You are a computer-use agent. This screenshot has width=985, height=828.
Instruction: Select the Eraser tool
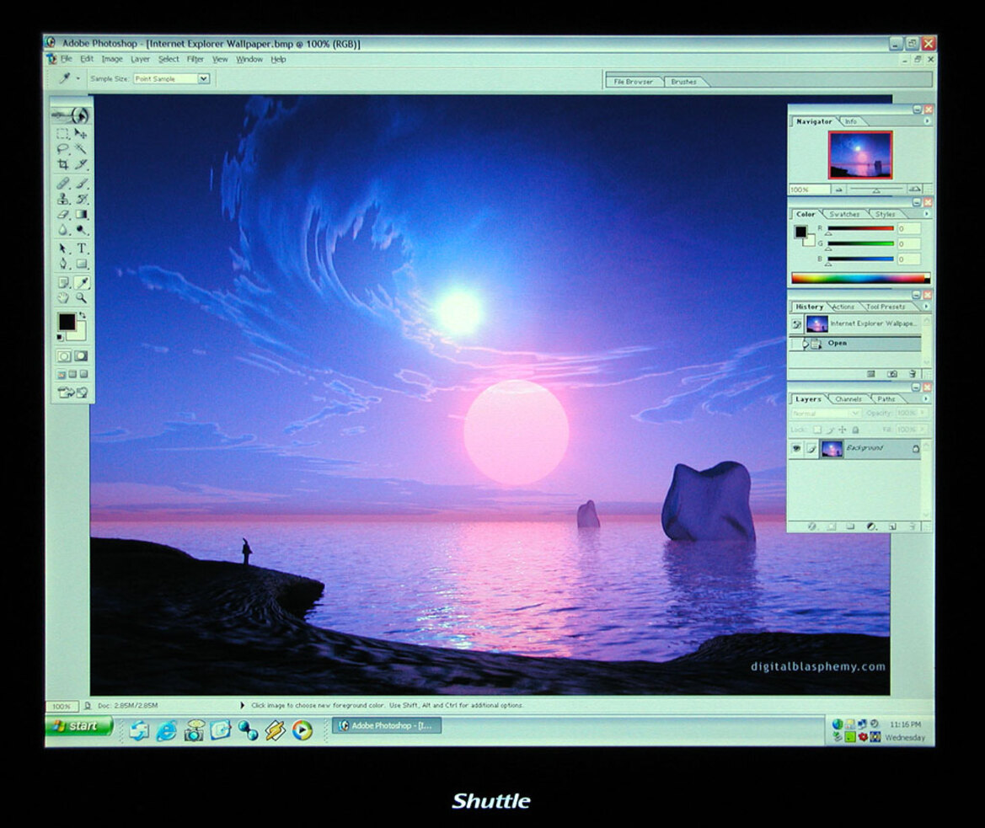[x=63, y=215]
